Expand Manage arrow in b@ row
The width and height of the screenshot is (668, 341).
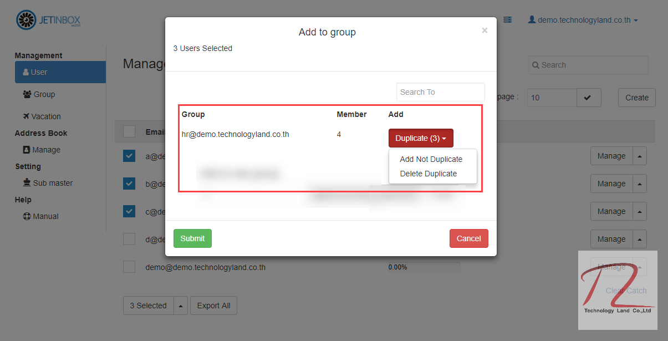640,184
